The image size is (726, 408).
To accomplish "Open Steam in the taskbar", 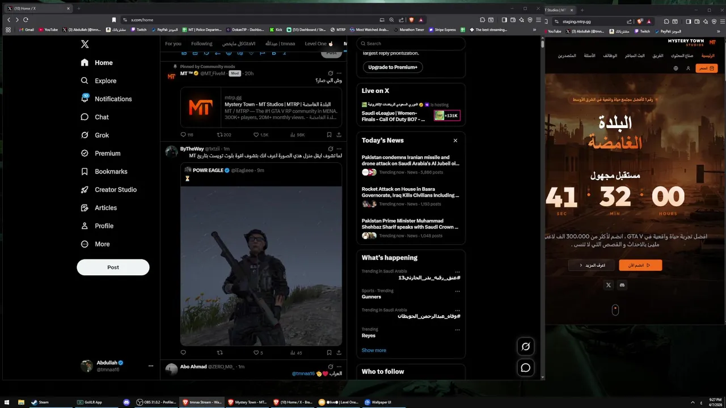I will click(x=41, y=402).
